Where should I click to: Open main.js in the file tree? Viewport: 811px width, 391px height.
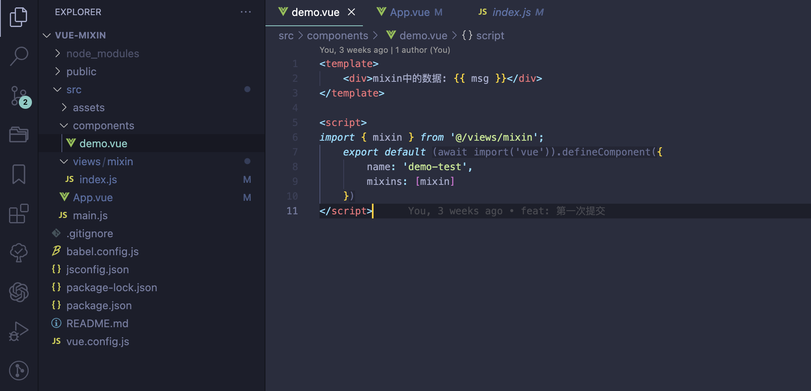tap(152, 216)
